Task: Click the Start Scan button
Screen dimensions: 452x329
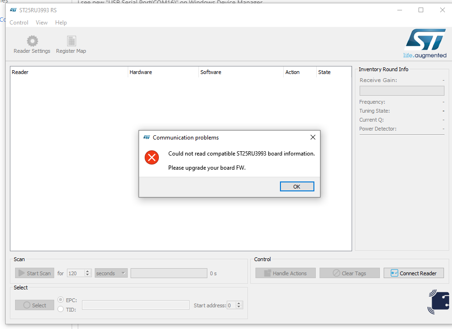Action: point(34,273)
